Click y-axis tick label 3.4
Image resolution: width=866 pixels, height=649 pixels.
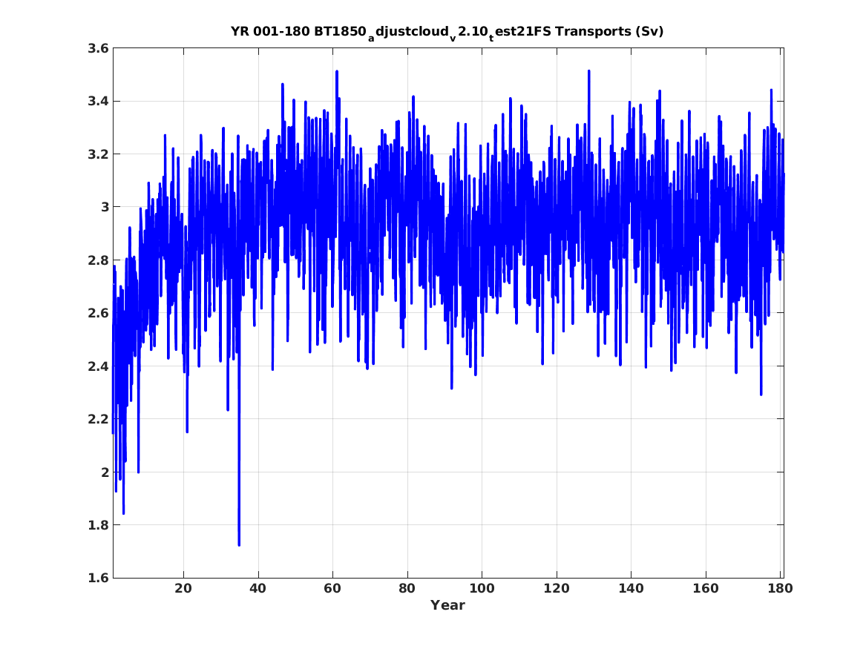(x=98, y=102)
